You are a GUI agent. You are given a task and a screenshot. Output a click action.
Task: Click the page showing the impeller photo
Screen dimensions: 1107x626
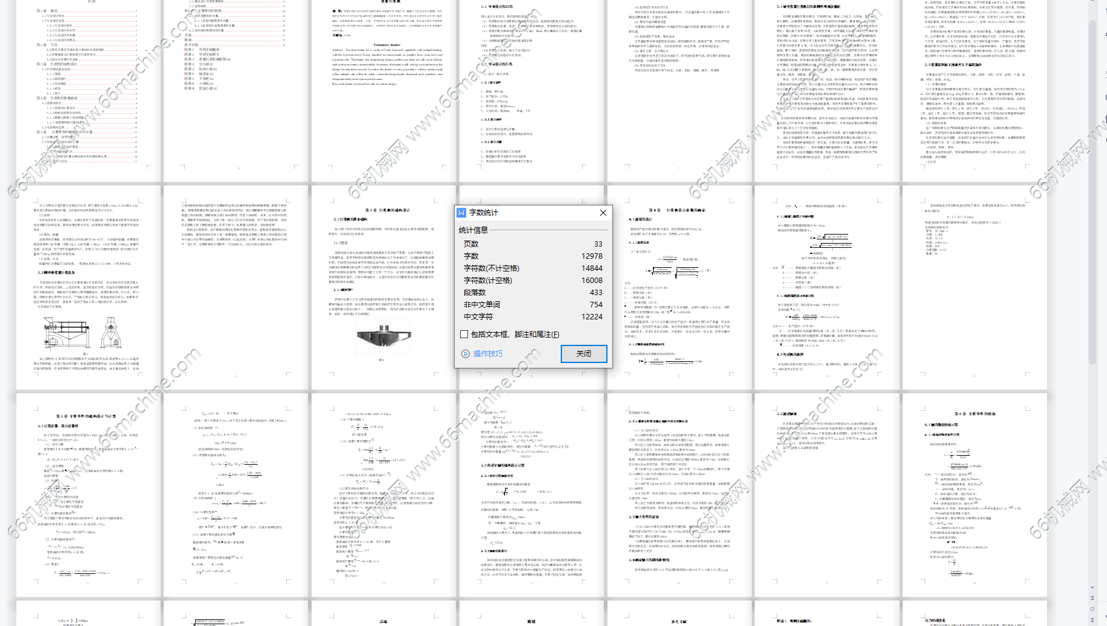click(384, 288)
